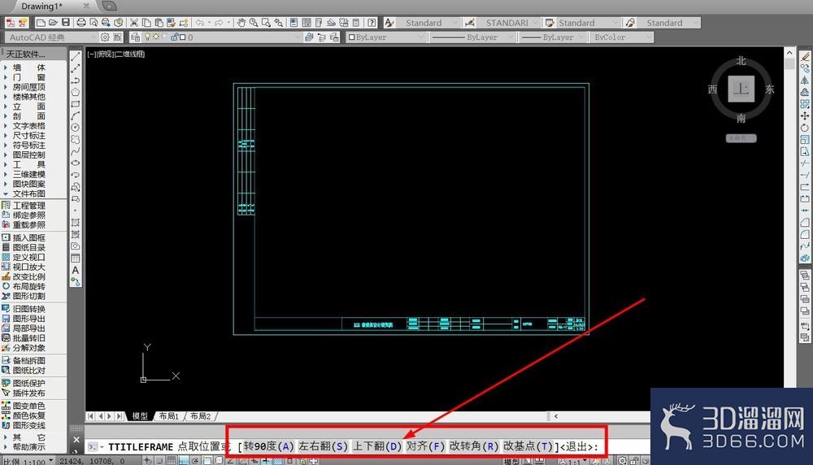The image size is (813, 465).
Task: Choose 对齐(F) command option
Action: 425,446
